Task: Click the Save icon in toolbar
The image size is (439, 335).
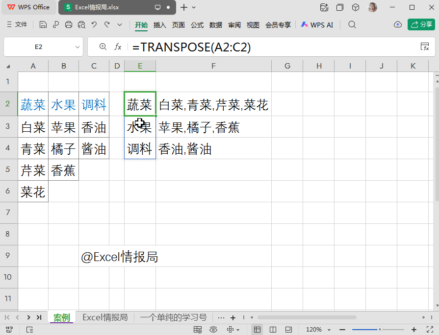Action: [x=43, y=25]
